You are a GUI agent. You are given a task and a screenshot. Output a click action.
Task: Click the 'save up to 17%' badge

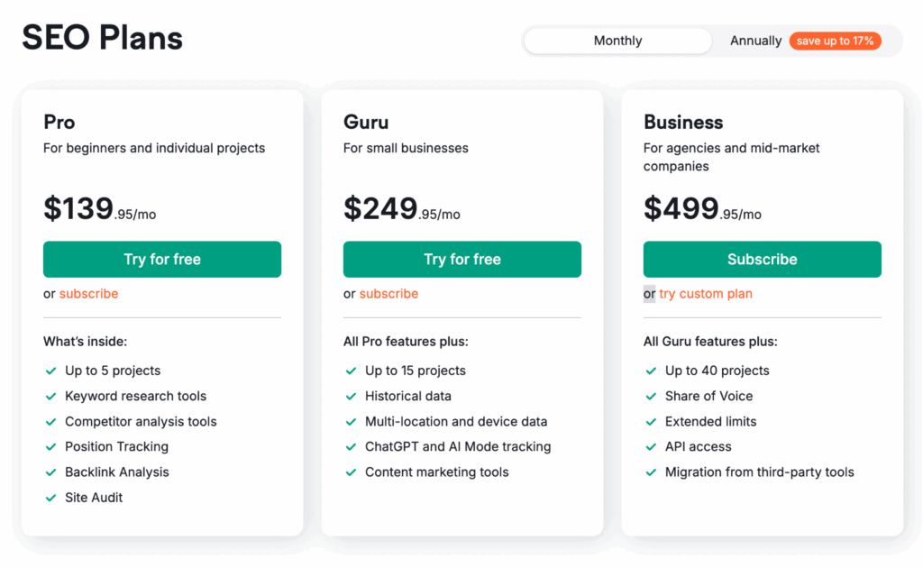click(x=835, y=41)
